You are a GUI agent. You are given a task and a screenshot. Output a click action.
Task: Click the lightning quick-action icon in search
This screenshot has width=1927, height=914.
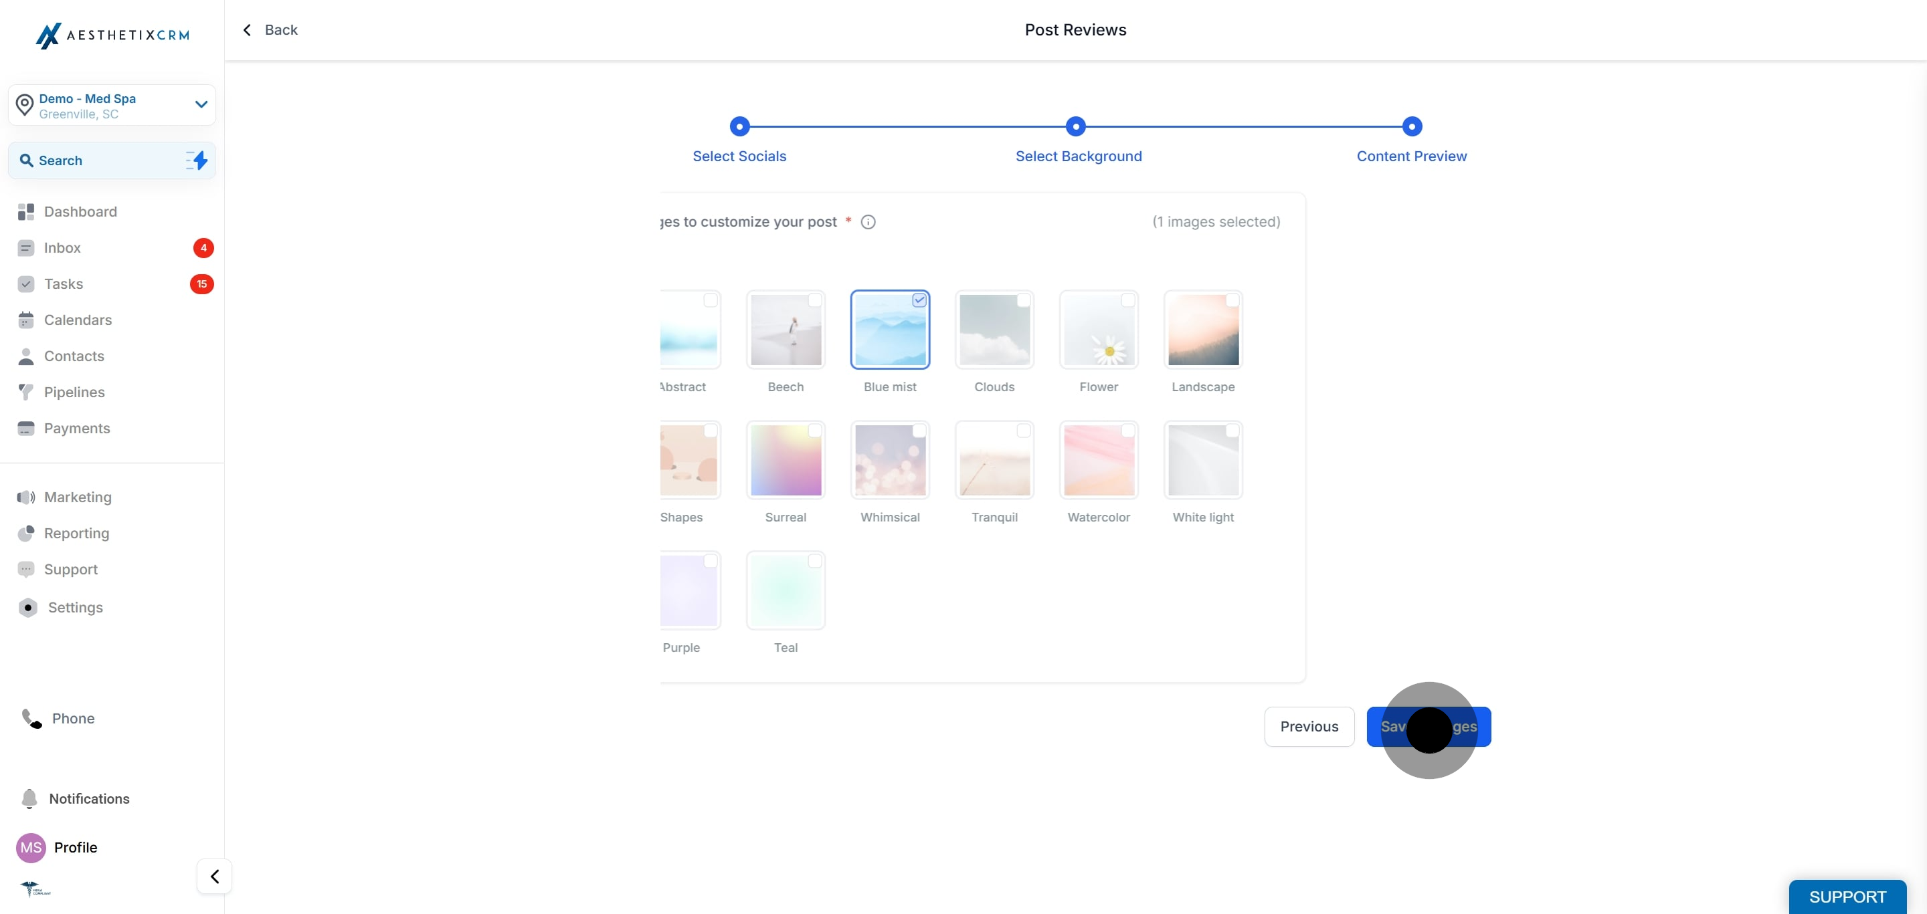[197, 160]
